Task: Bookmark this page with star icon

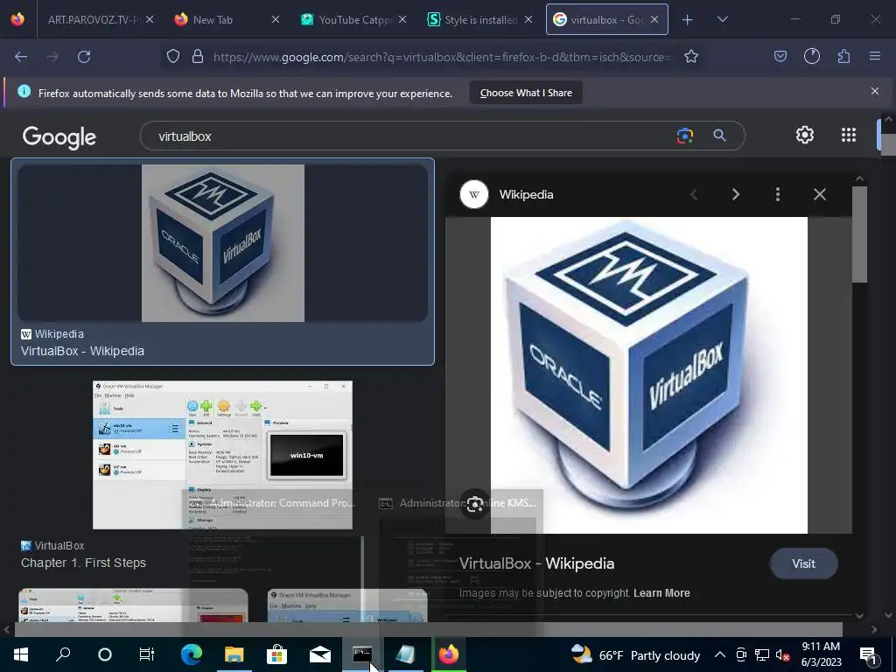Action: [691, 57]
